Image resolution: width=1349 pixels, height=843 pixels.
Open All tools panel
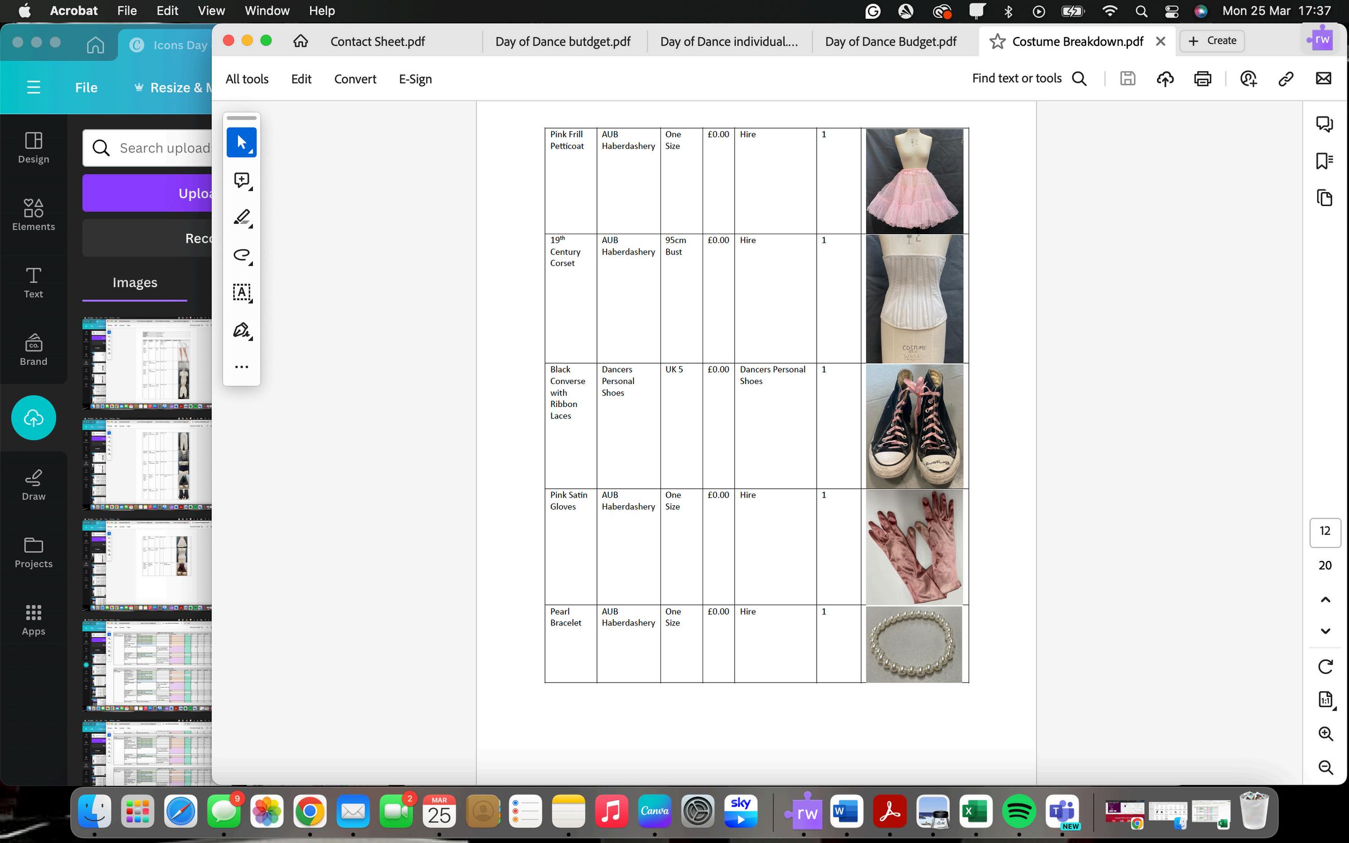pos(247,79)
